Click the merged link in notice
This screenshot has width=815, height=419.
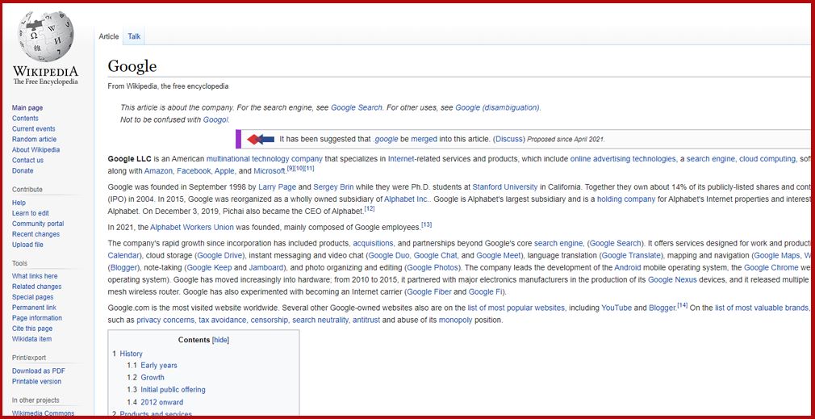tap(424, 140)
